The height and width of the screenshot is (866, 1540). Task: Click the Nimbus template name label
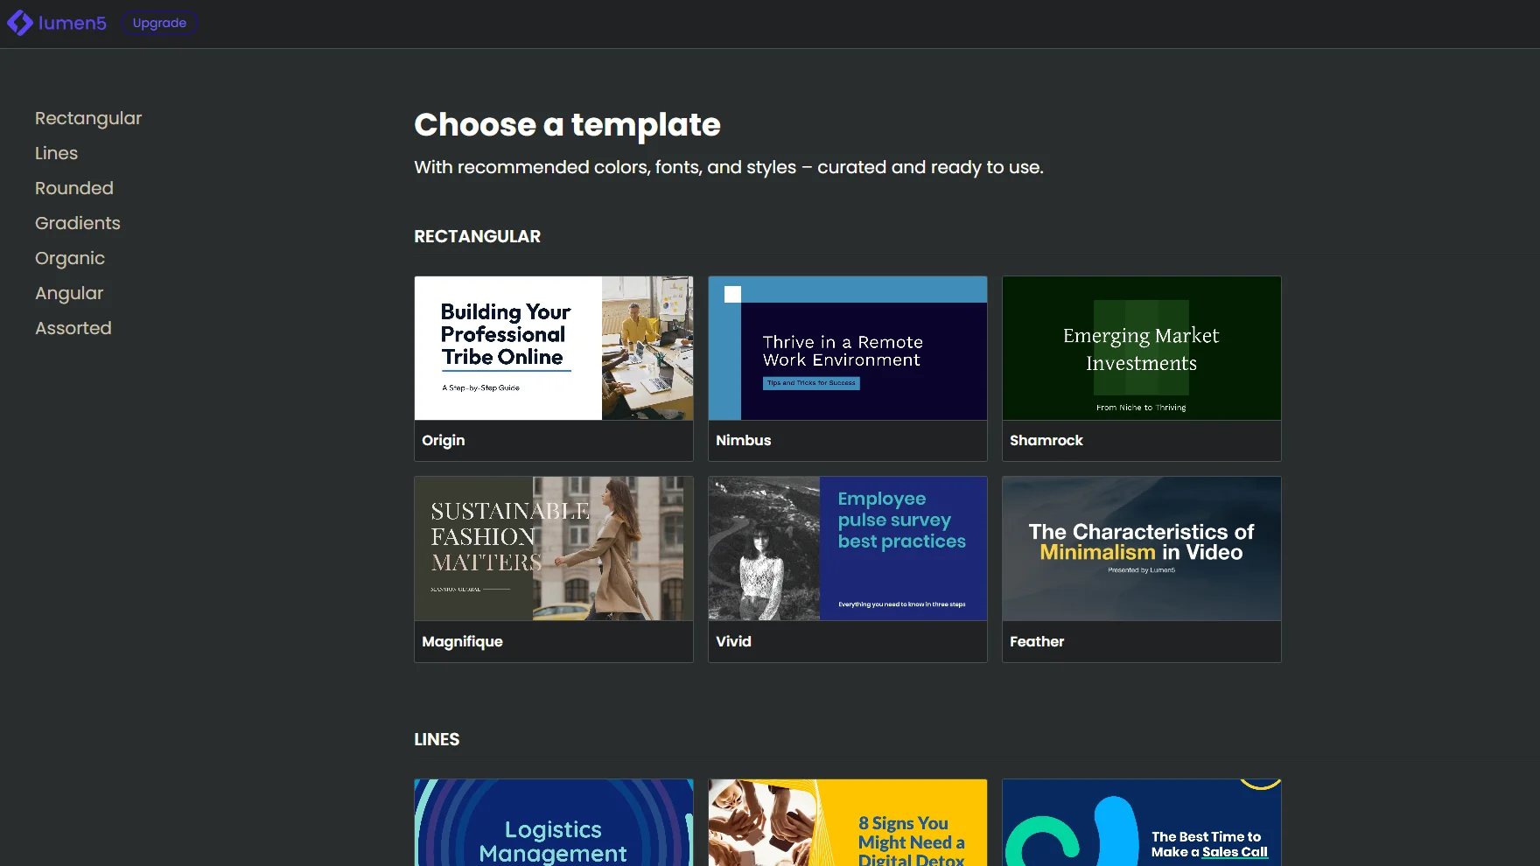pyautogui.click(x=744, y=440)
